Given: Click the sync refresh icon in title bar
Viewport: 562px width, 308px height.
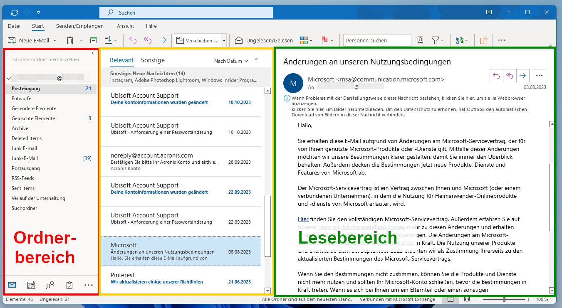Looking at the screenshot, I should 15,12.
